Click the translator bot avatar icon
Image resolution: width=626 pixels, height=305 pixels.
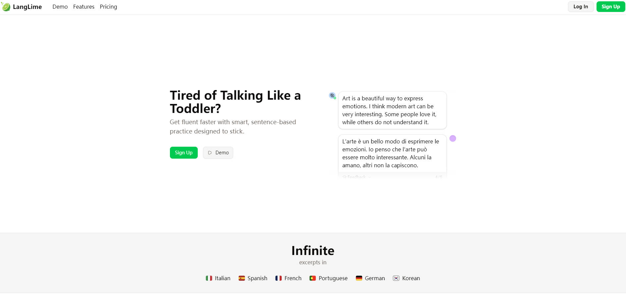click(x=332, y=95)
